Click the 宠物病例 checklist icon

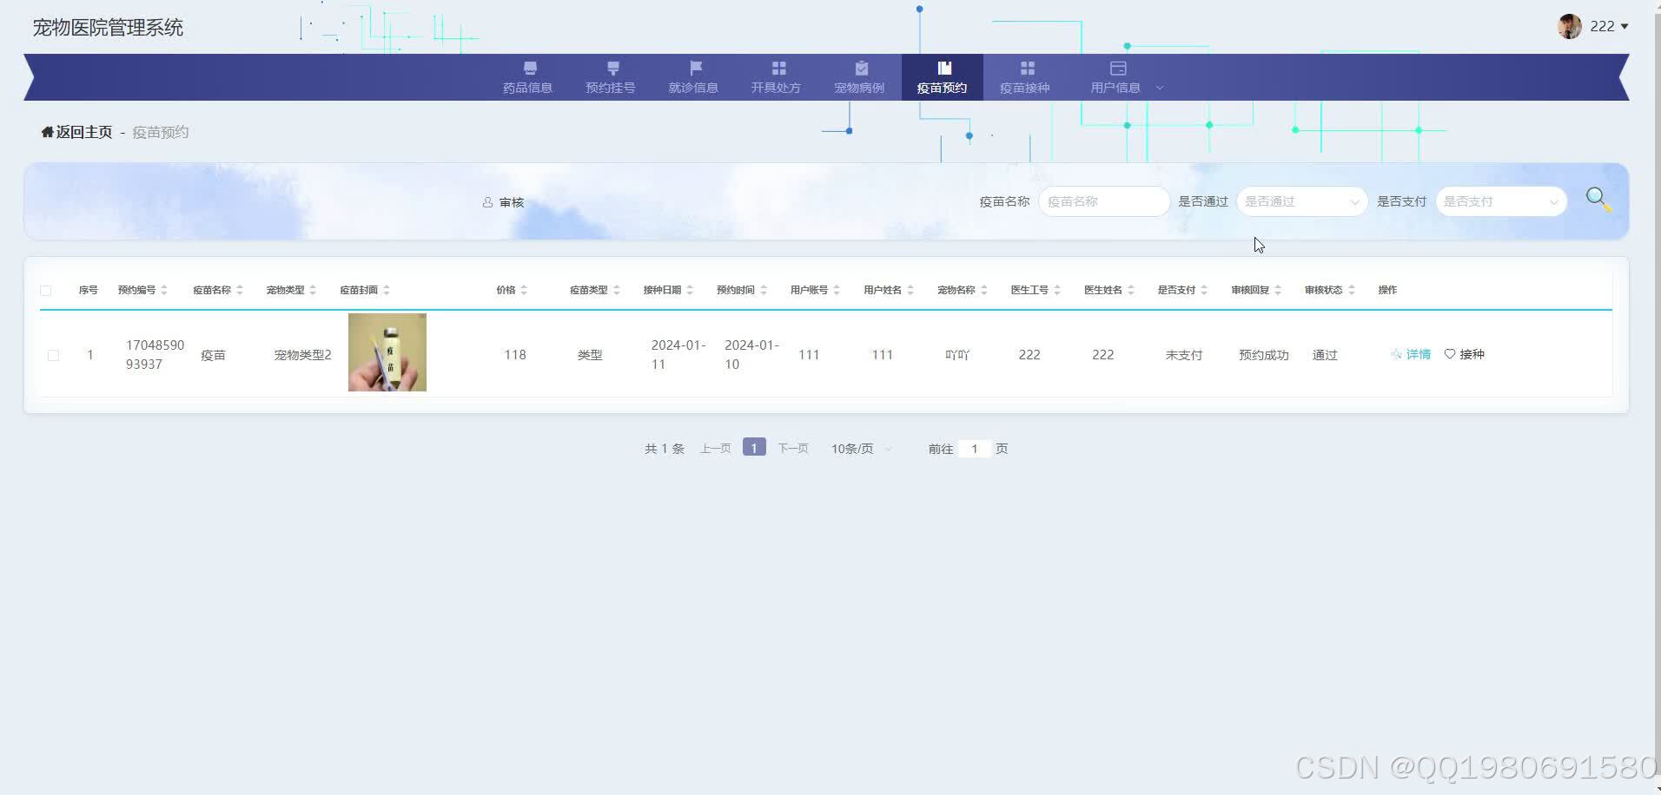[859, 68]
